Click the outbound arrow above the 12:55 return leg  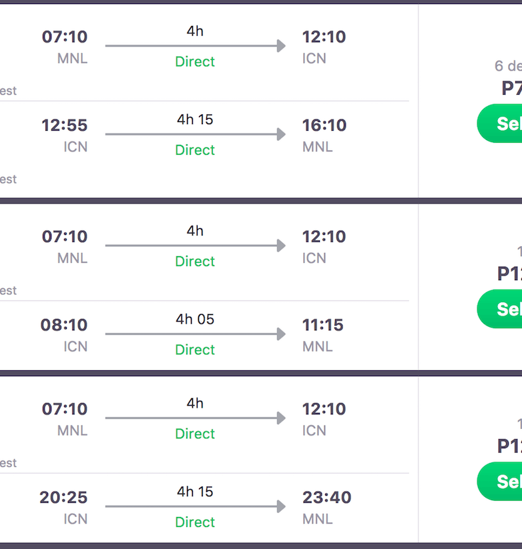pyautogui.click(x=195, y=45)
